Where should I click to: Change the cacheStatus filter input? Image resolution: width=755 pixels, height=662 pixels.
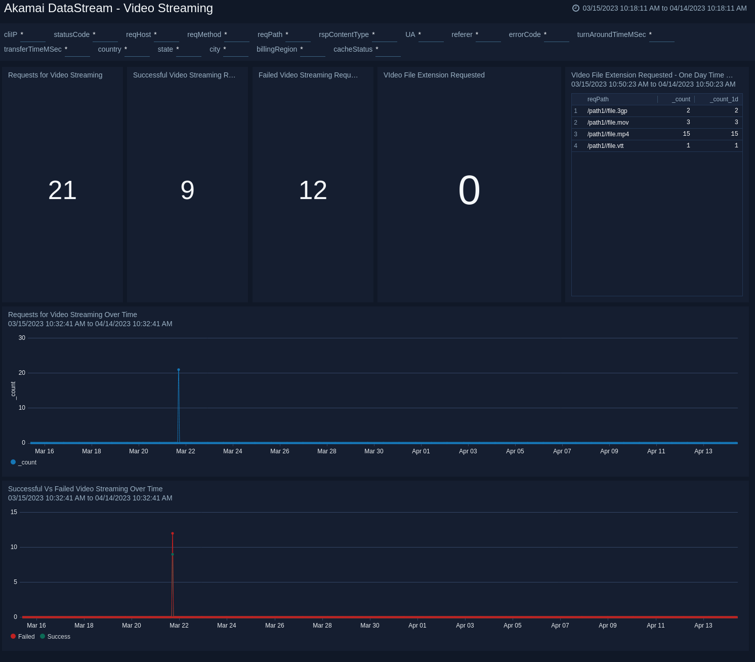tap(389, 50)
